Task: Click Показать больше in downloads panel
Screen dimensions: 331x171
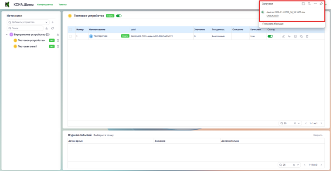Action: (x=273, y=24)
